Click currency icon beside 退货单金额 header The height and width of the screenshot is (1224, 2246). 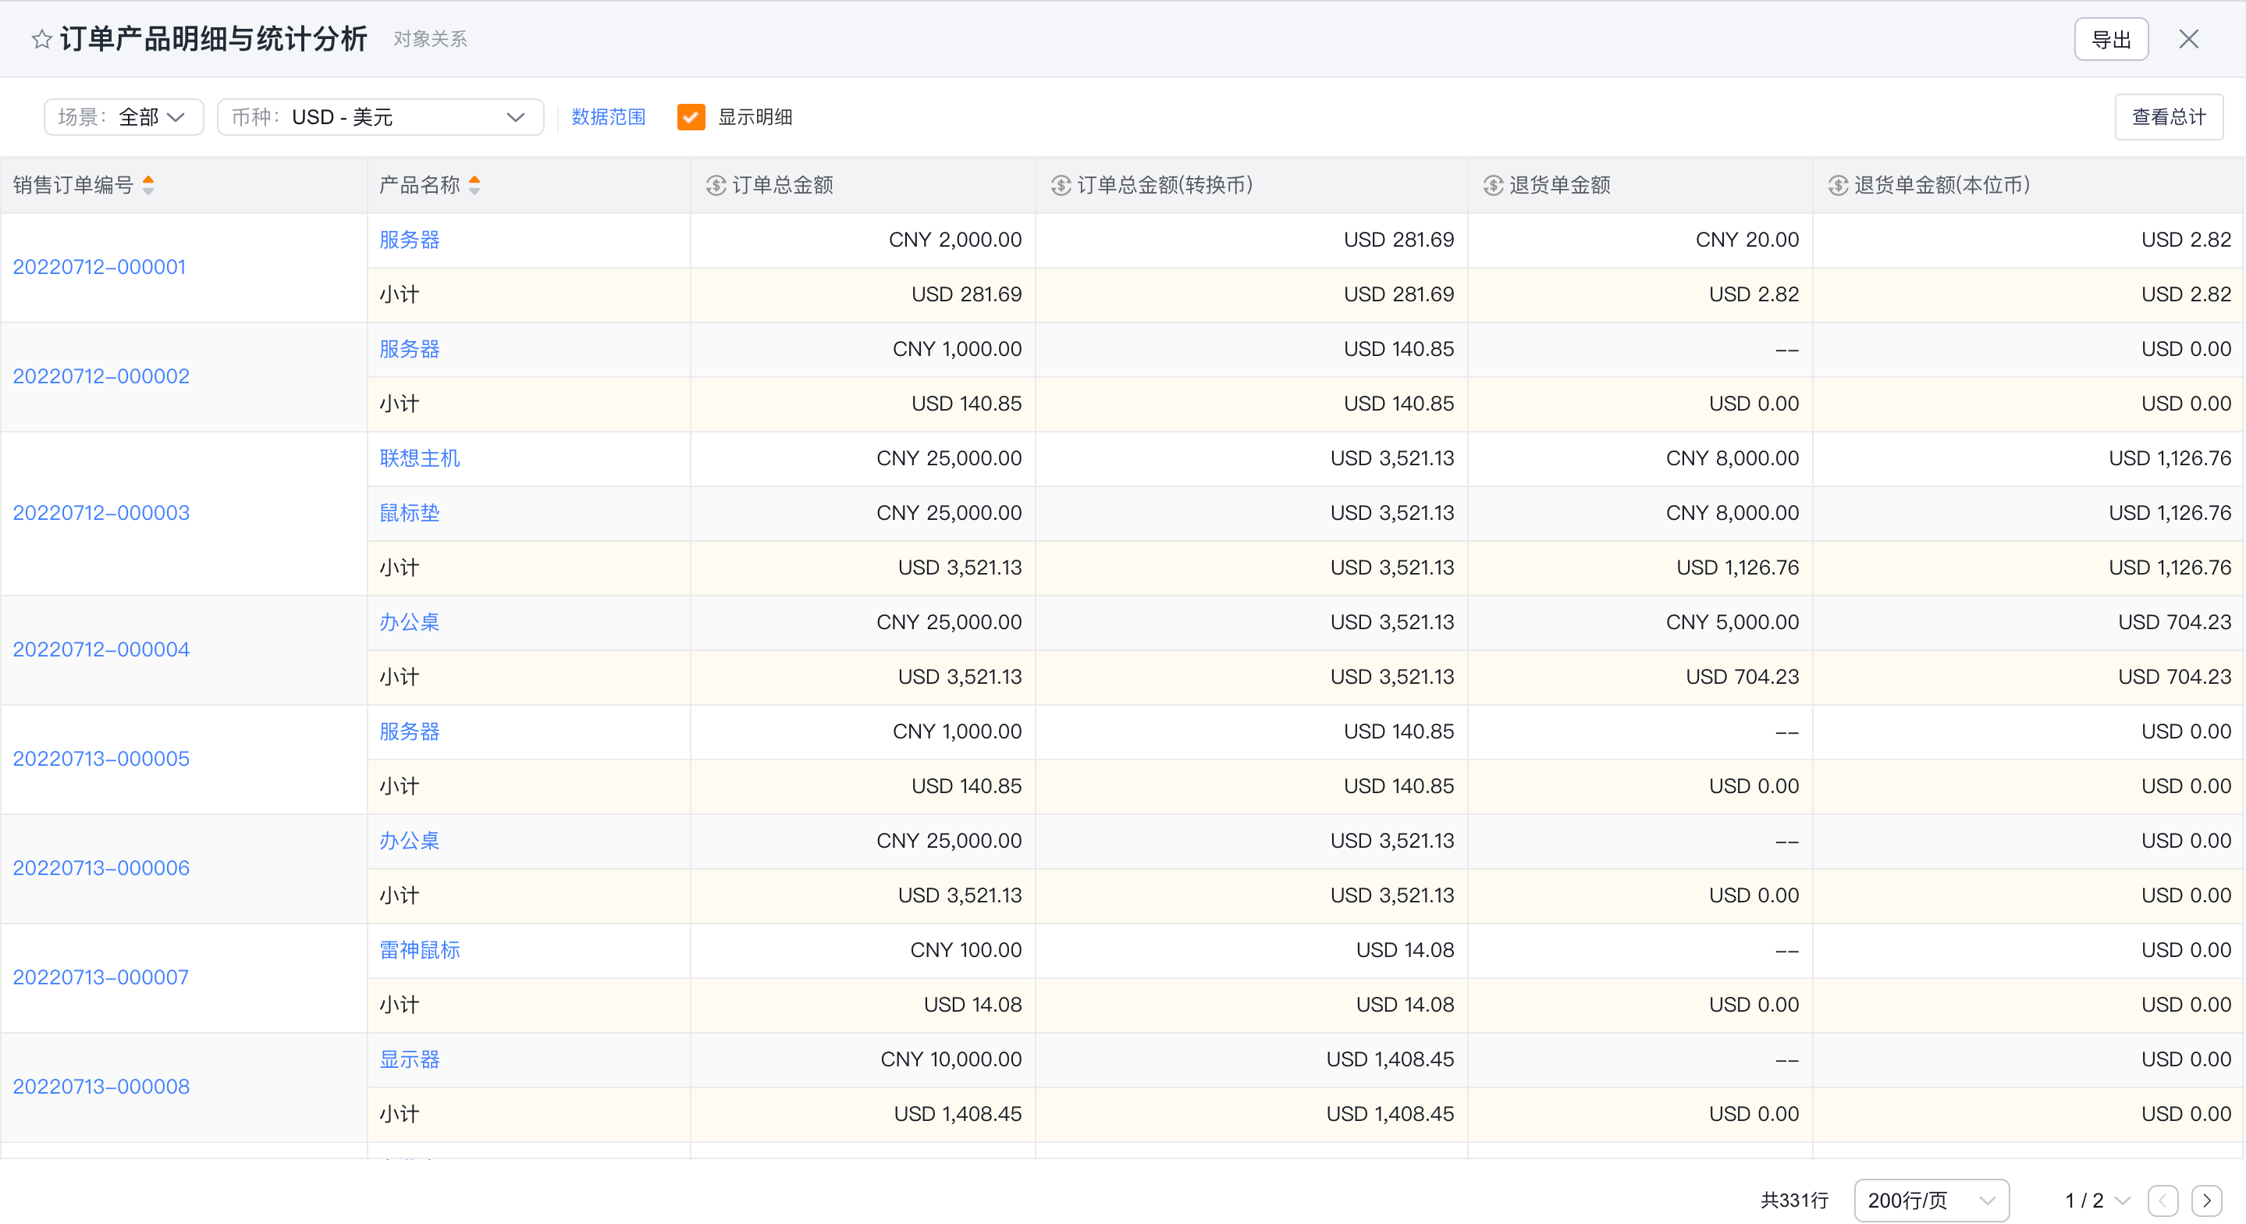coord(1494,185)
